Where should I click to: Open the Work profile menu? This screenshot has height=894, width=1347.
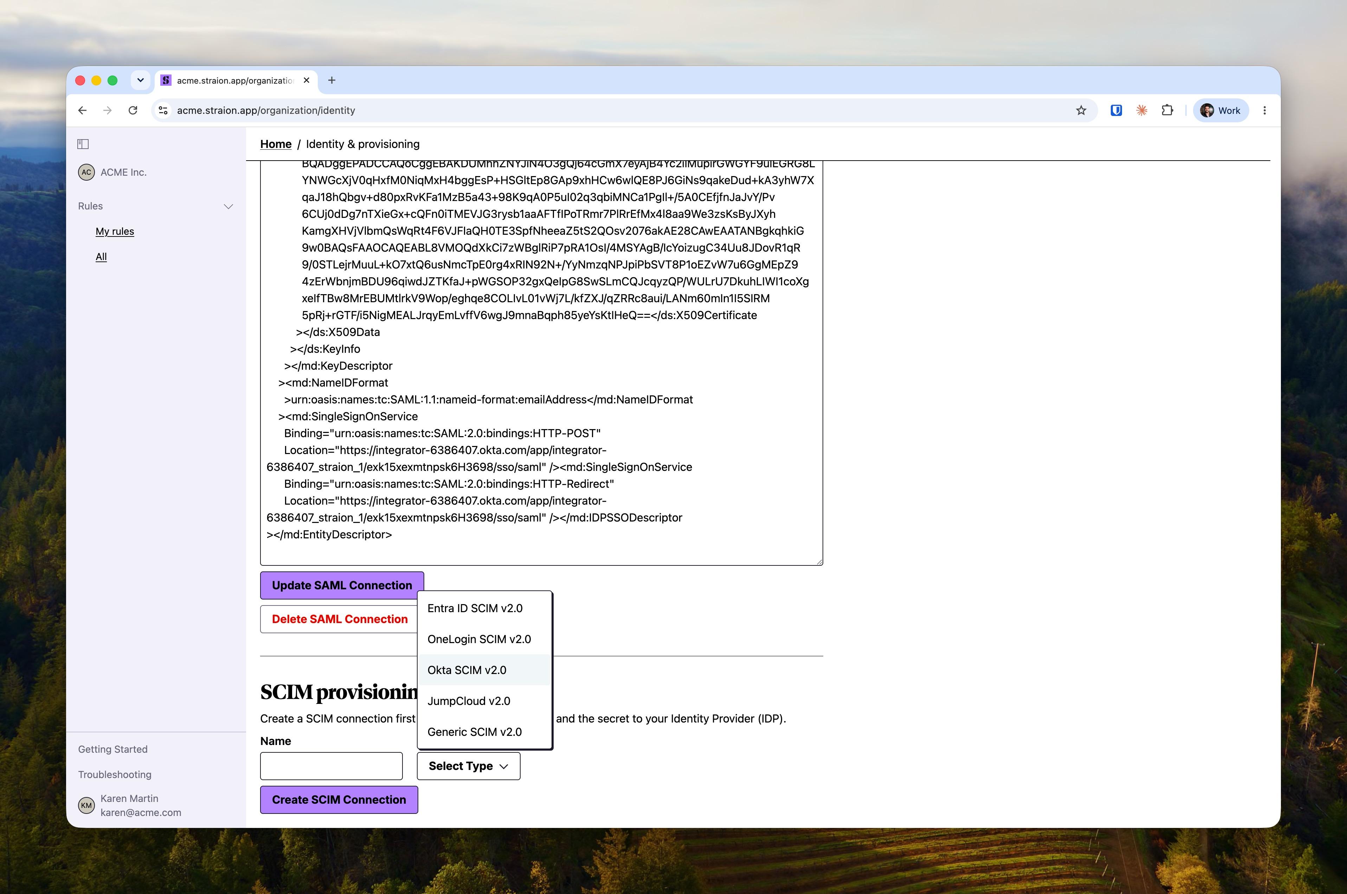(x=1220, y=111)
